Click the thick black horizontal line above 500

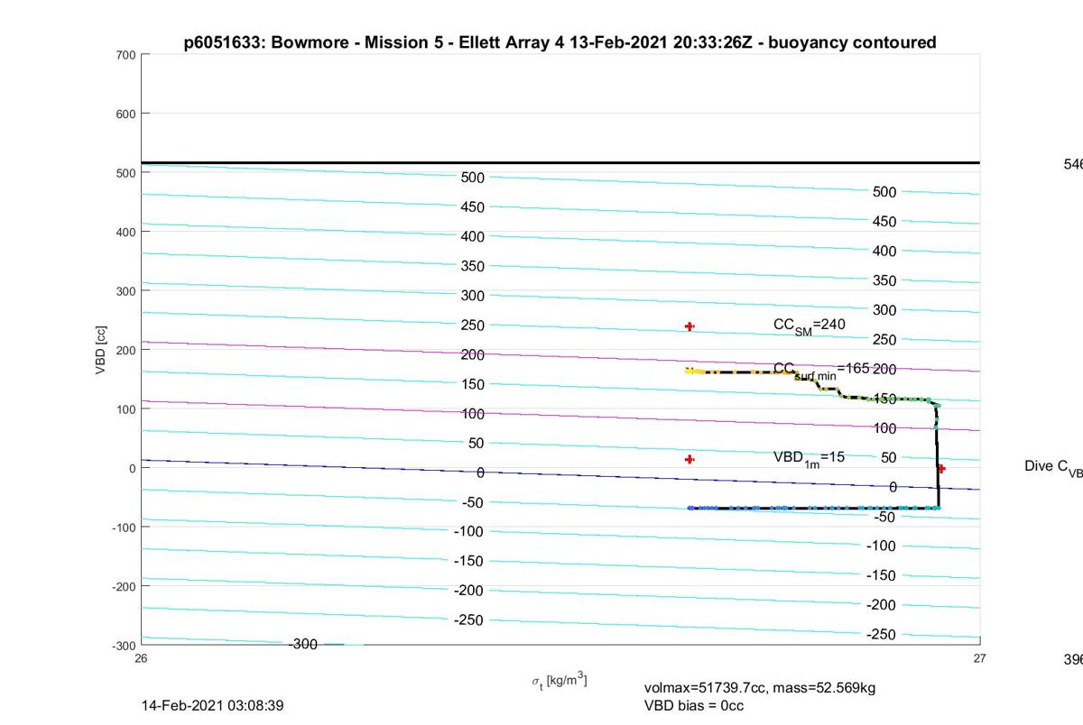560,163
